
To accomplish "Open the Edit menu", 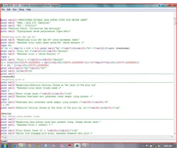I will (8, 10).
